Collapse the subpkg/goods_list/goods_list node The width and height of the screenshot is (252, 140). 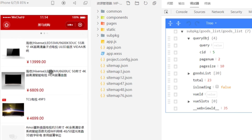(182, 31)
